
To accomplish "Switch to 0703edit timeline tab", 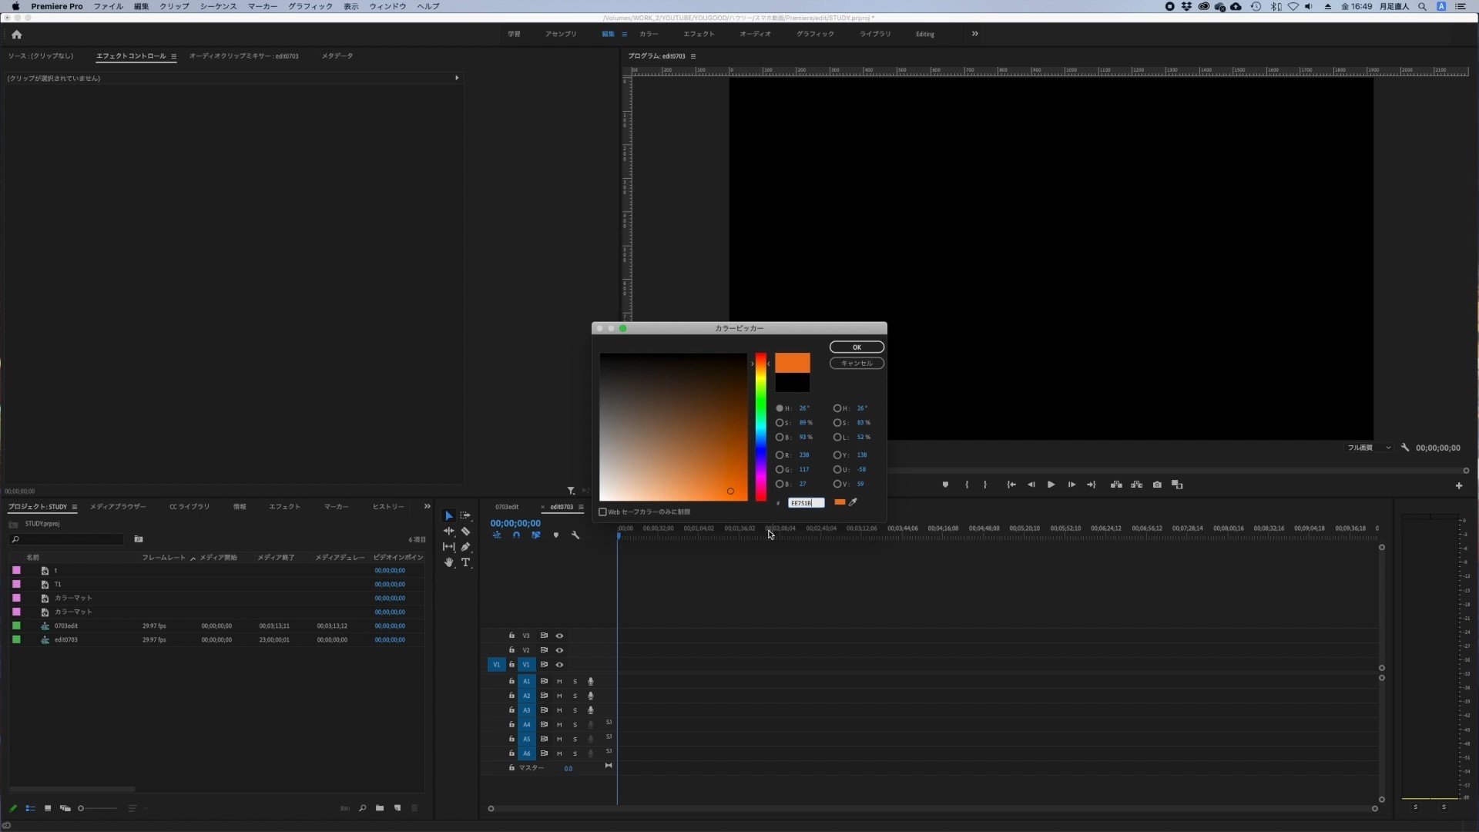I will click(x=507, y=507).
